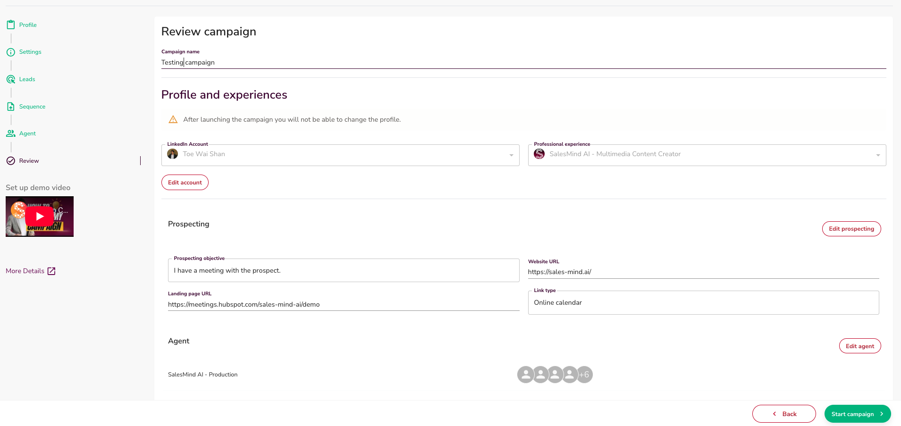Click the Agent people icon in sidebar
Screen dimensions: 901x426
[x=10, y=134]
